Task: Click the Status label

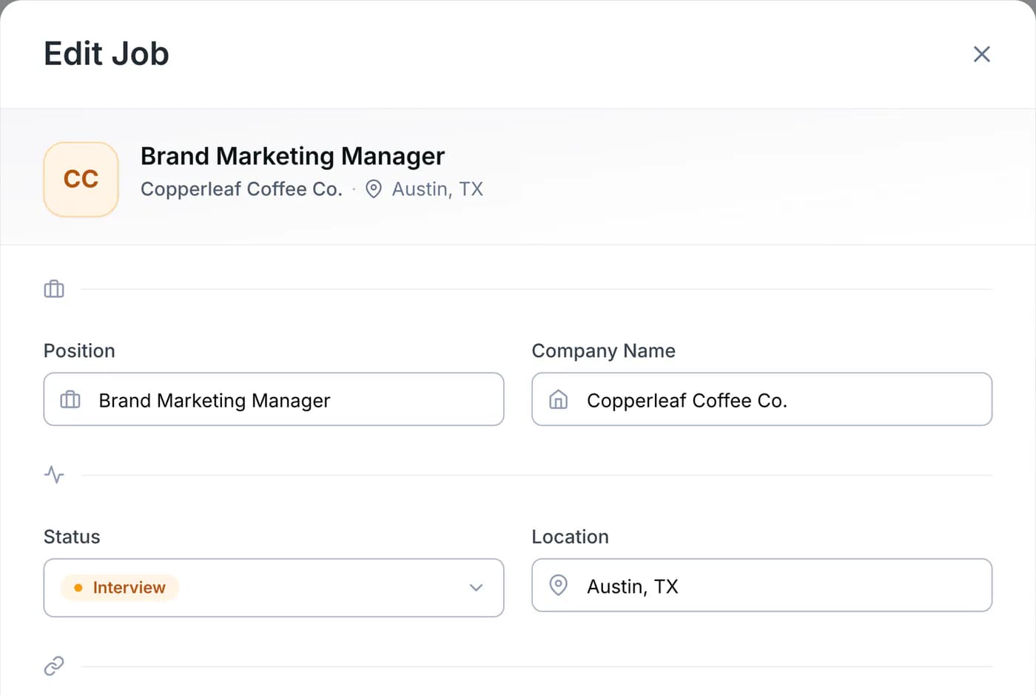Action: point(72,537)
